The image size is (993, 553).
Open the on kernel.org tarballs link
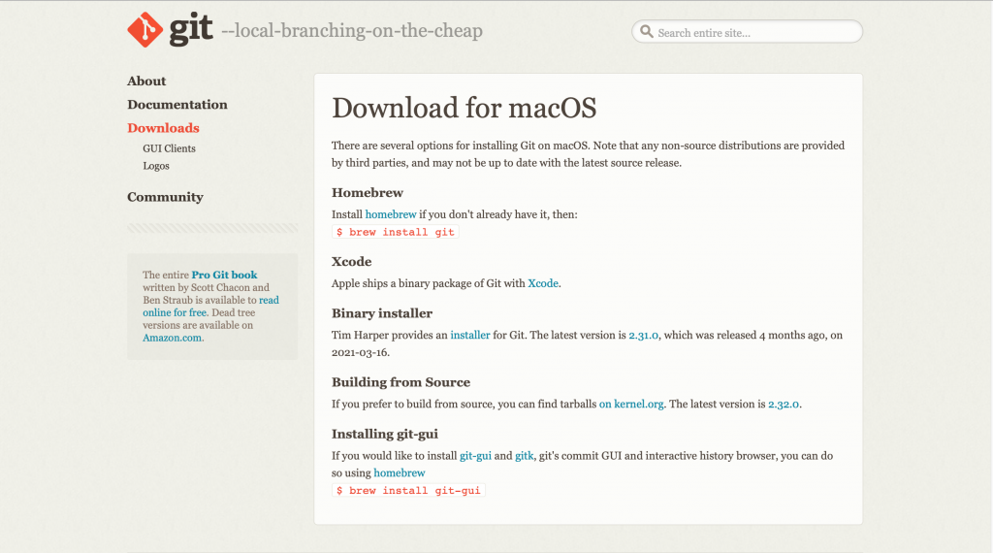(x=631, y=405)
